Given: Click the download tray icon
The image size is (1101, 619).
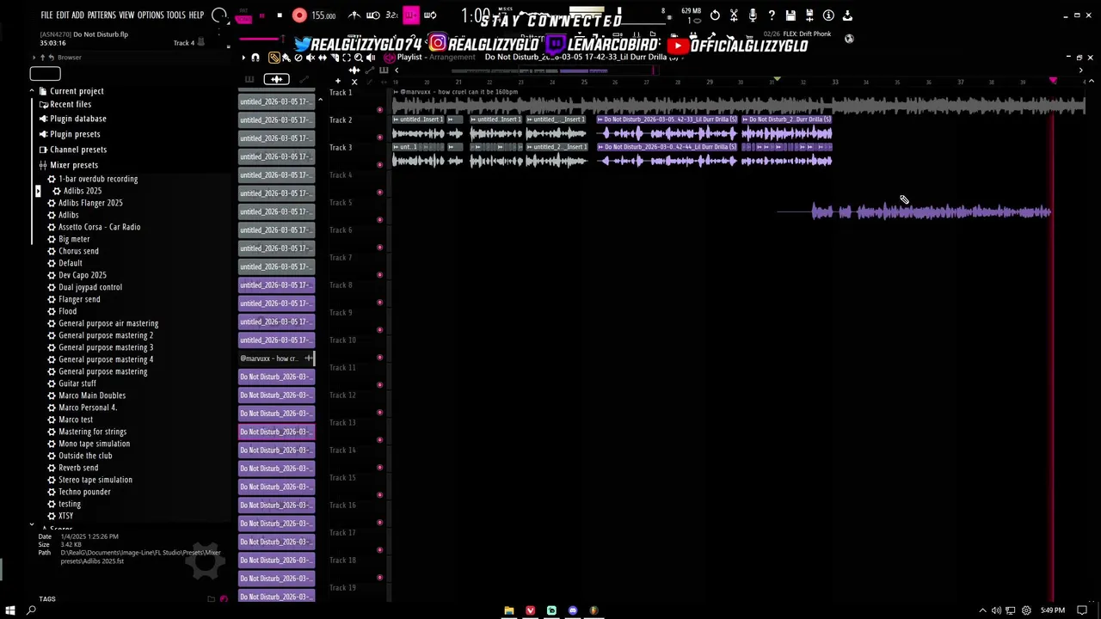Looking at the screenshot, I should pos(847,15).
